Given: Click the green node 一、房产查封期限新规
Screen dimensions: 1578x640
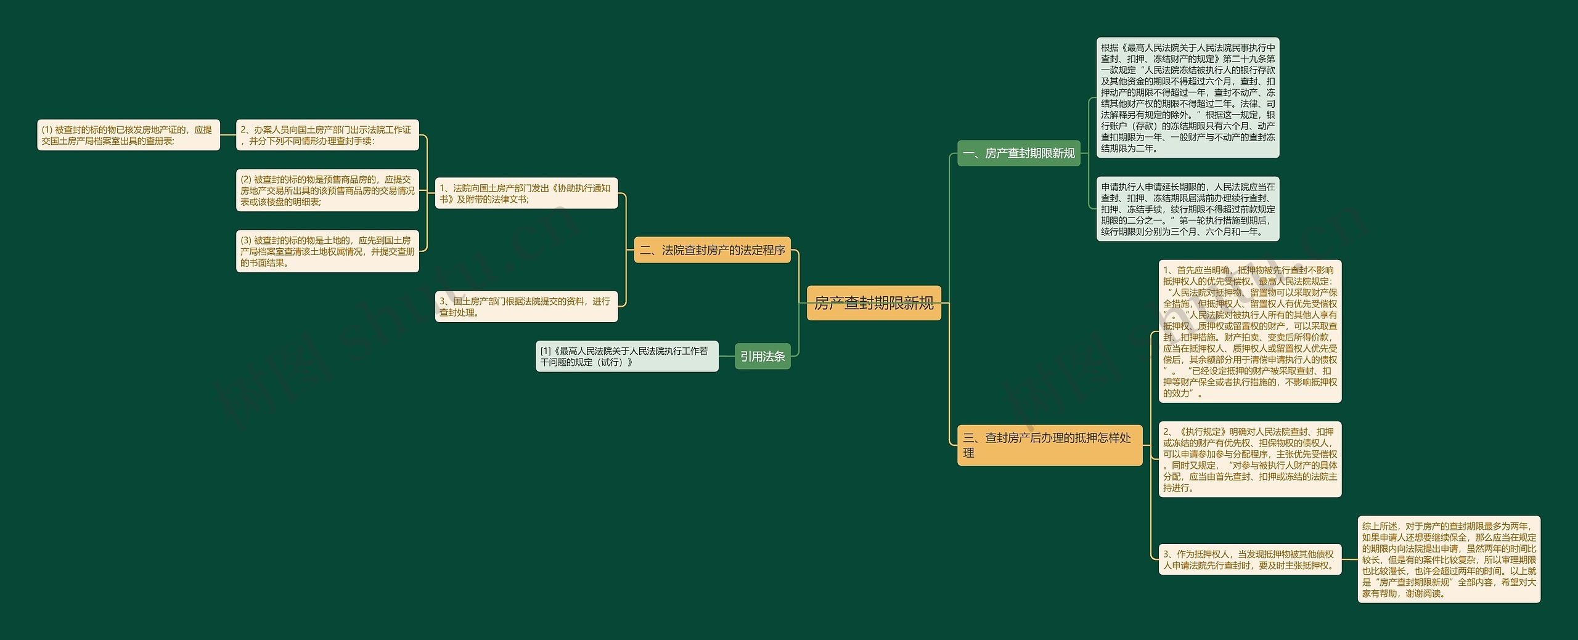Looking at the screenshot, I should [1018, 153].
